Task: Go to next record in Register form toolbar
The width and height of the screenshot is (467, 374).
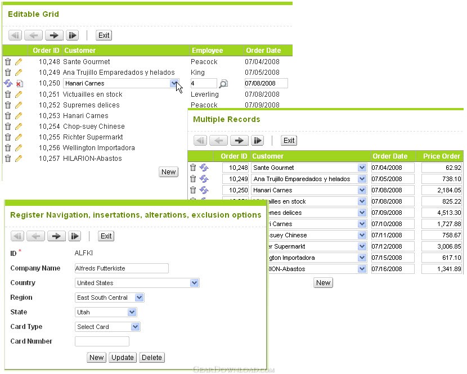Action: pos(56,236)
